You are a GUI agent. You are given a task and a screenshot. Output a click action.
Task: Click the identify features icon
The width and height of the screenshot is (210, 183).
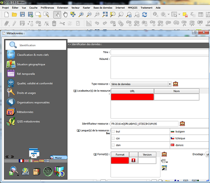(155, 14)
